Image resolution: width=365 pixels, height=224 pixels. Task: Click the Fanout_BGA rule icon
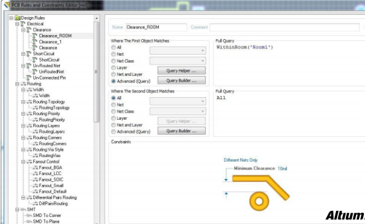(x=36, y=168)
